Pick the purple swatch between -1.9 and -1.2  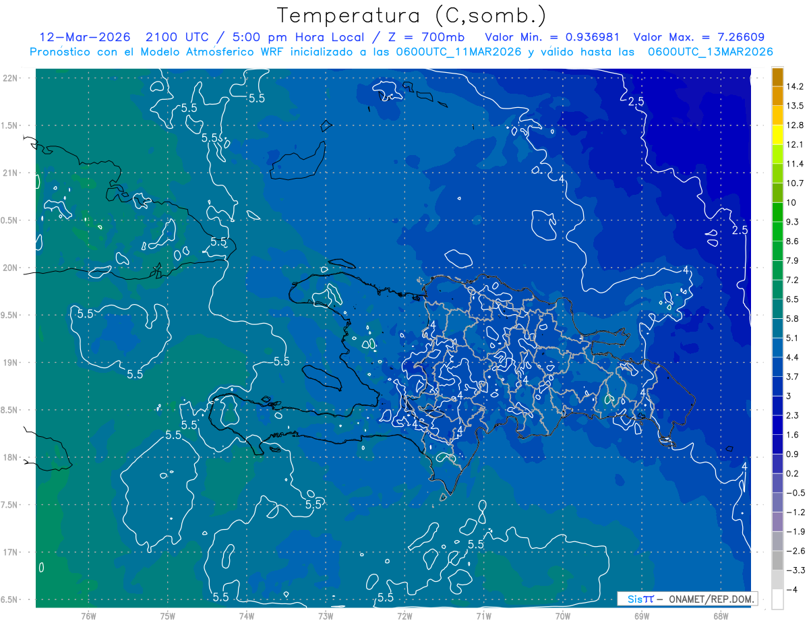[777, 521]
